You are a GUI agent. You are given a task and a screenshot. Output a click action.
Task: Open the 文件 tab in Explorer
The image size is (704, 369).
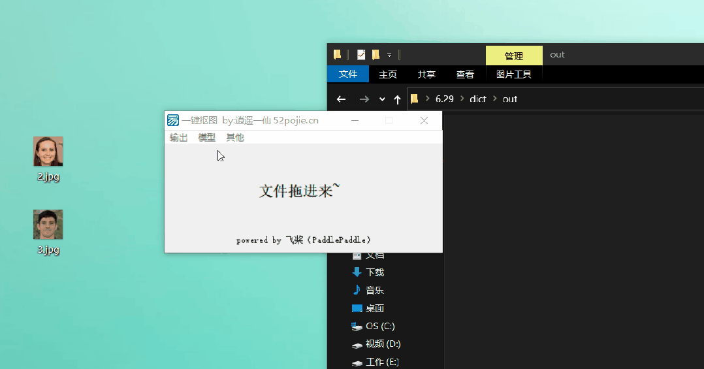348,74
